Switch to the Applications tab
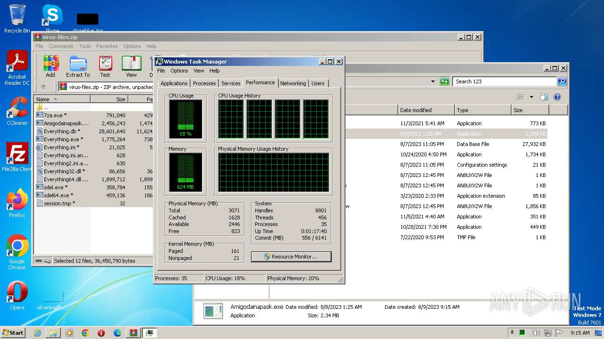The width and height of the screenshot is (604, 339). (x=174, y=83)
